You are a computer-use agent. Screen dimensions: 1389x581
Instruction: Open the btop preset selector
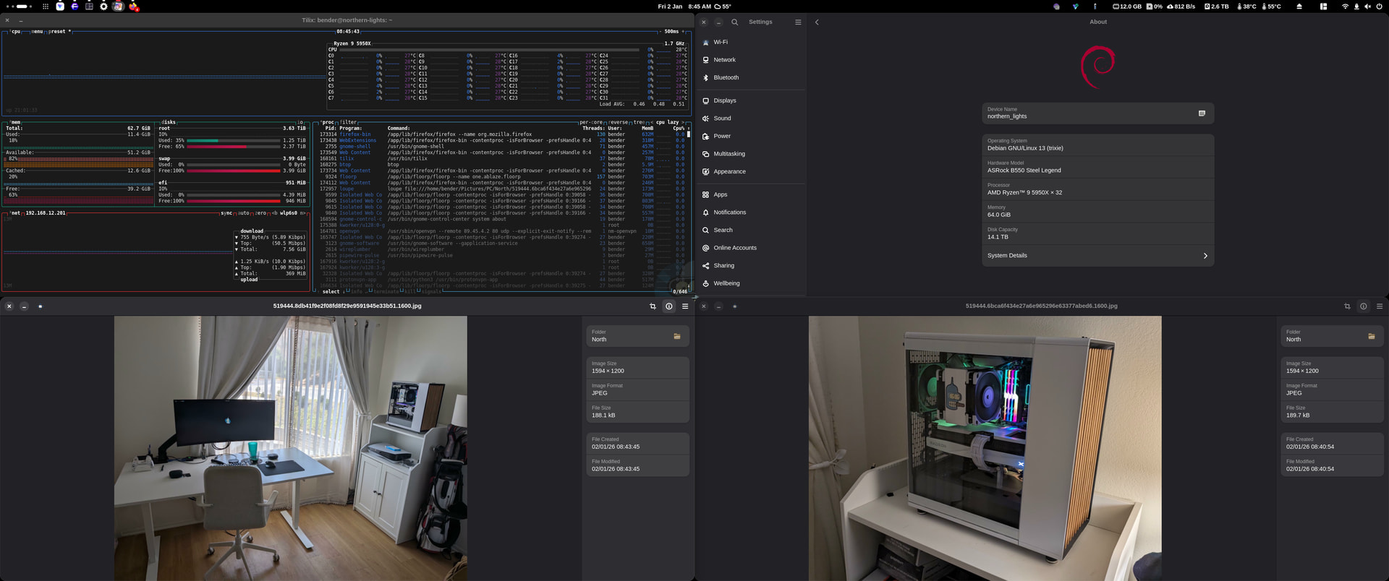click(58, 32)
